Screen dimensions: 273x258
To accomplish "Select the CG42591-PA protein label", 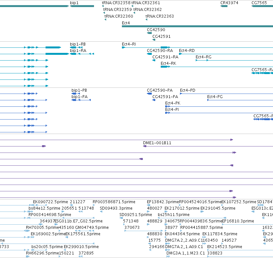I will (x=165, y=97).
